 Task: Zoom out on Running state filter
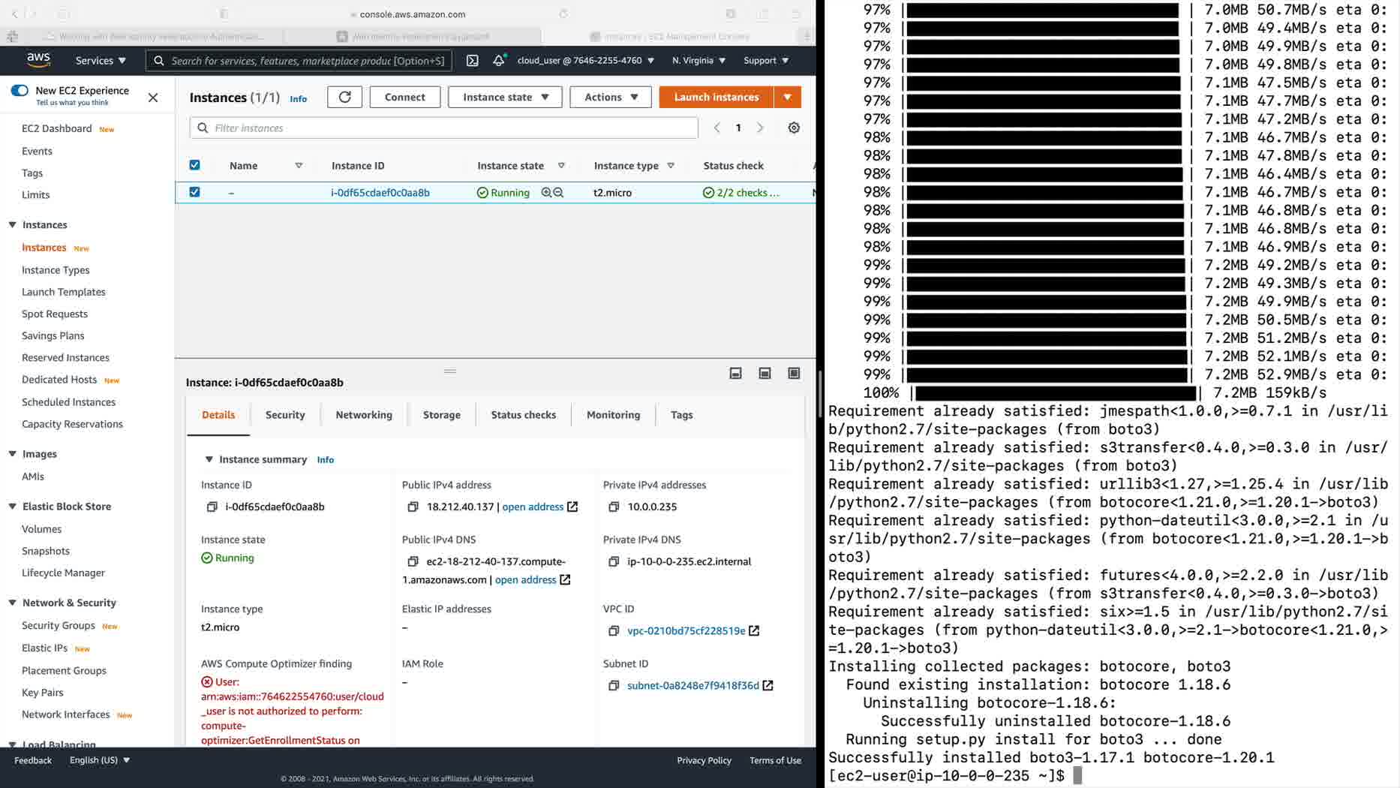pos(558,193)
